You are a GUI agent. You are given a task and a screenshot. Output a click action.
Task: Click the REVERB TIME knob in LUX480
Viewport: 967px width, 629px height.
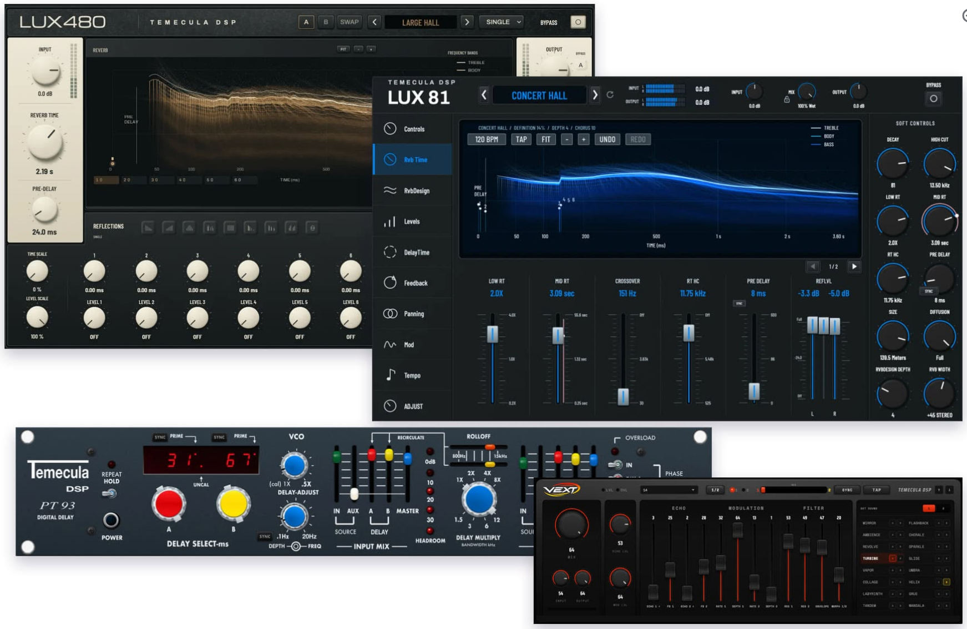coord(45,142)
